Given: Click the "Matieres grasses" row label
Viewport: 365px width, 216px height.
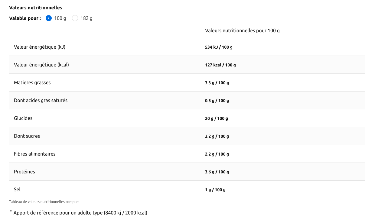Looking at the screenshot, I should (32, 82).
